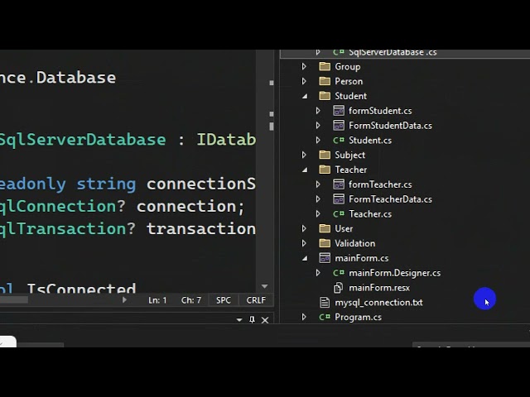Click the Teacher folder icon

click(325, 170)
